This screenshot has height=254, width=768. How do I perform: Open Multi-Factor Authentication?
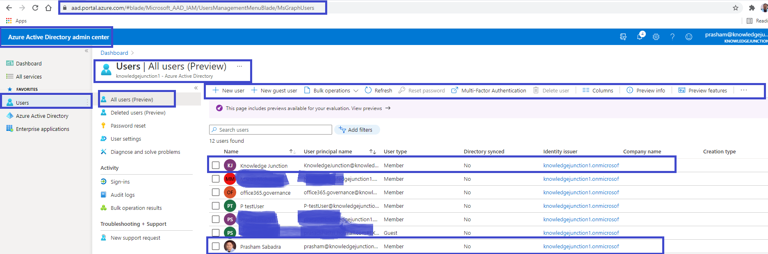(x=489, y=90)
